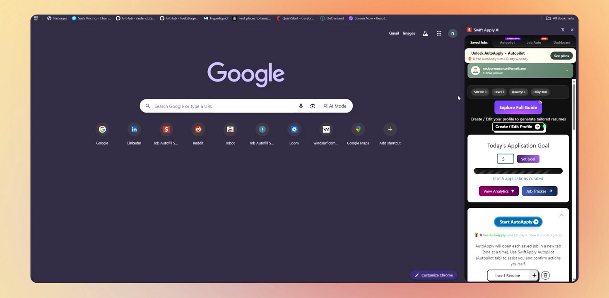Open the Screen Now bookmark
The image size is (609, 298).
368,18
